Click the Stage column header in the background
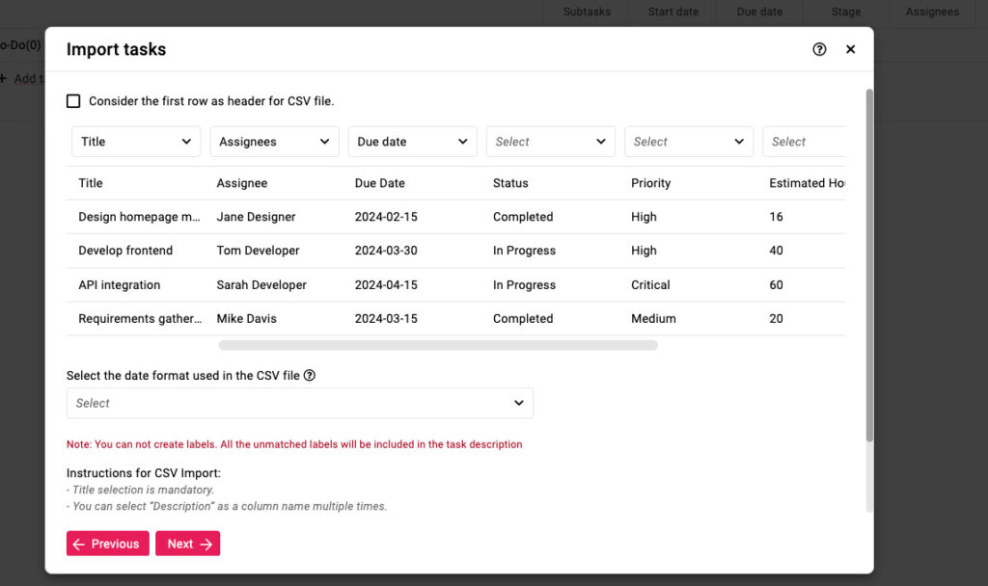The width and height of the screenshot is (988, 586). point(844,12)
